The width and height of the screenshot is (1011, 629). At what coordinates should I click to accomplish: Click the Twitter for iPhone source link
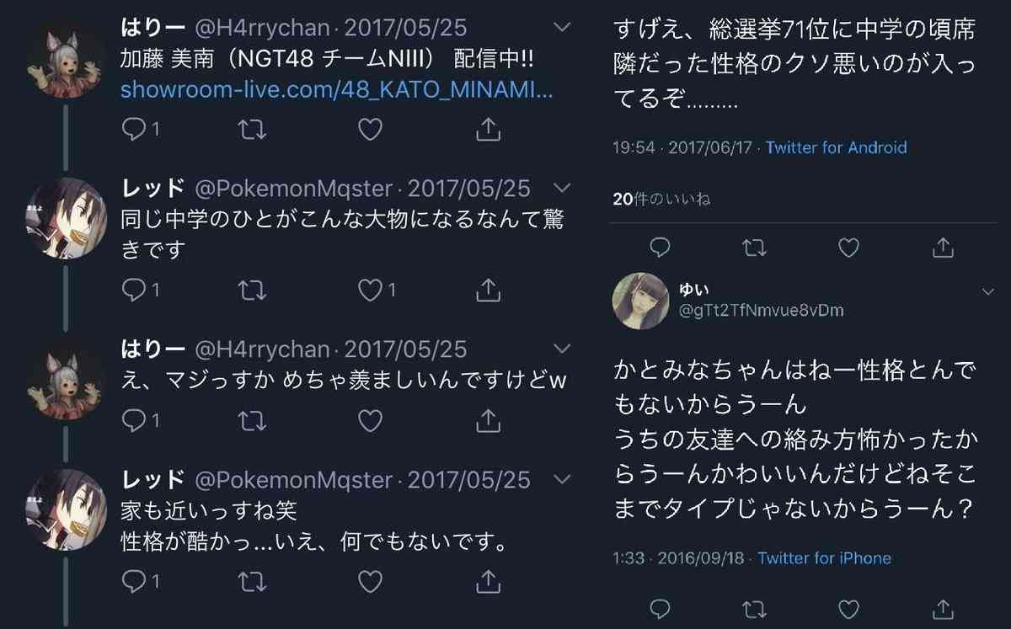click(824, 558)
